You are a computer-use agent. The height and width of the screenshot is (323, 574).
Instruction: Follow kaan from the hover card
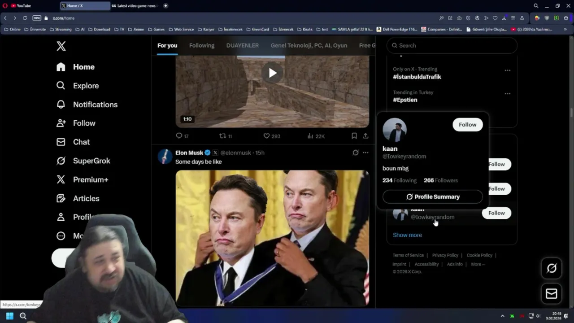[468, 125]
